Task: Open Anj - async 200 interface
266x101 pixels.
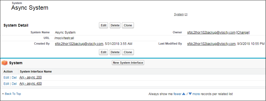Action: click(x=30, y=77)
